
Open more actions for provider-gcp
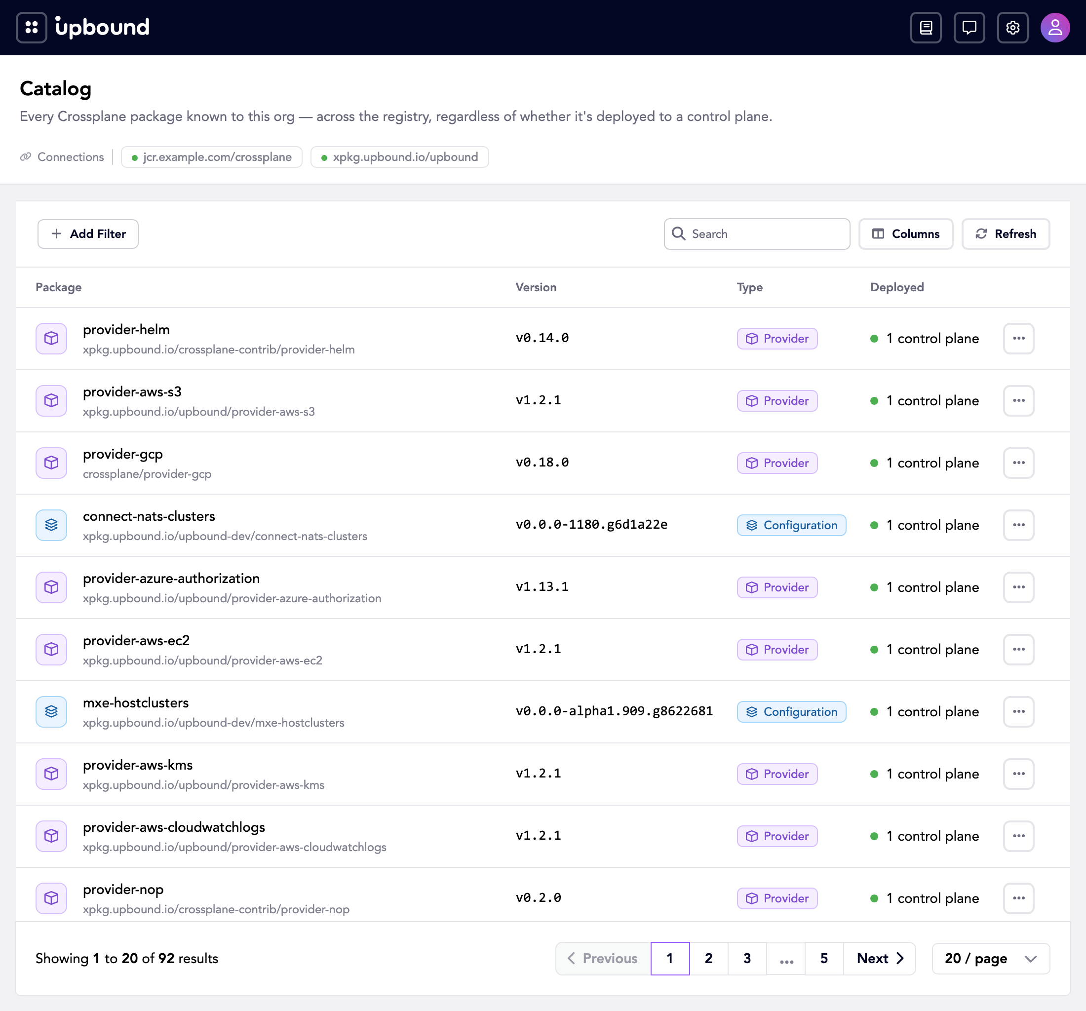(x=1019, y=463)
